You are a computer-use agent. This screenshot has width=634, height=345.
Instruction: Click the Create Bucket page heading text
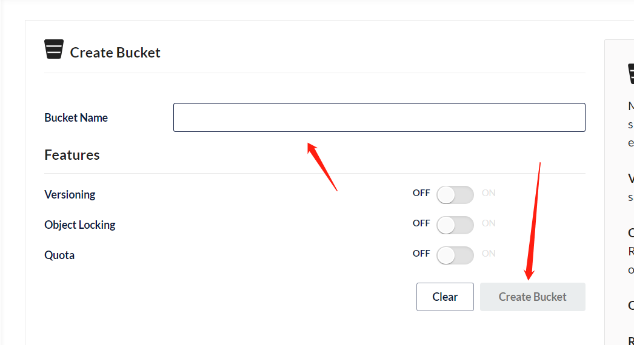(x=115, y=53)
